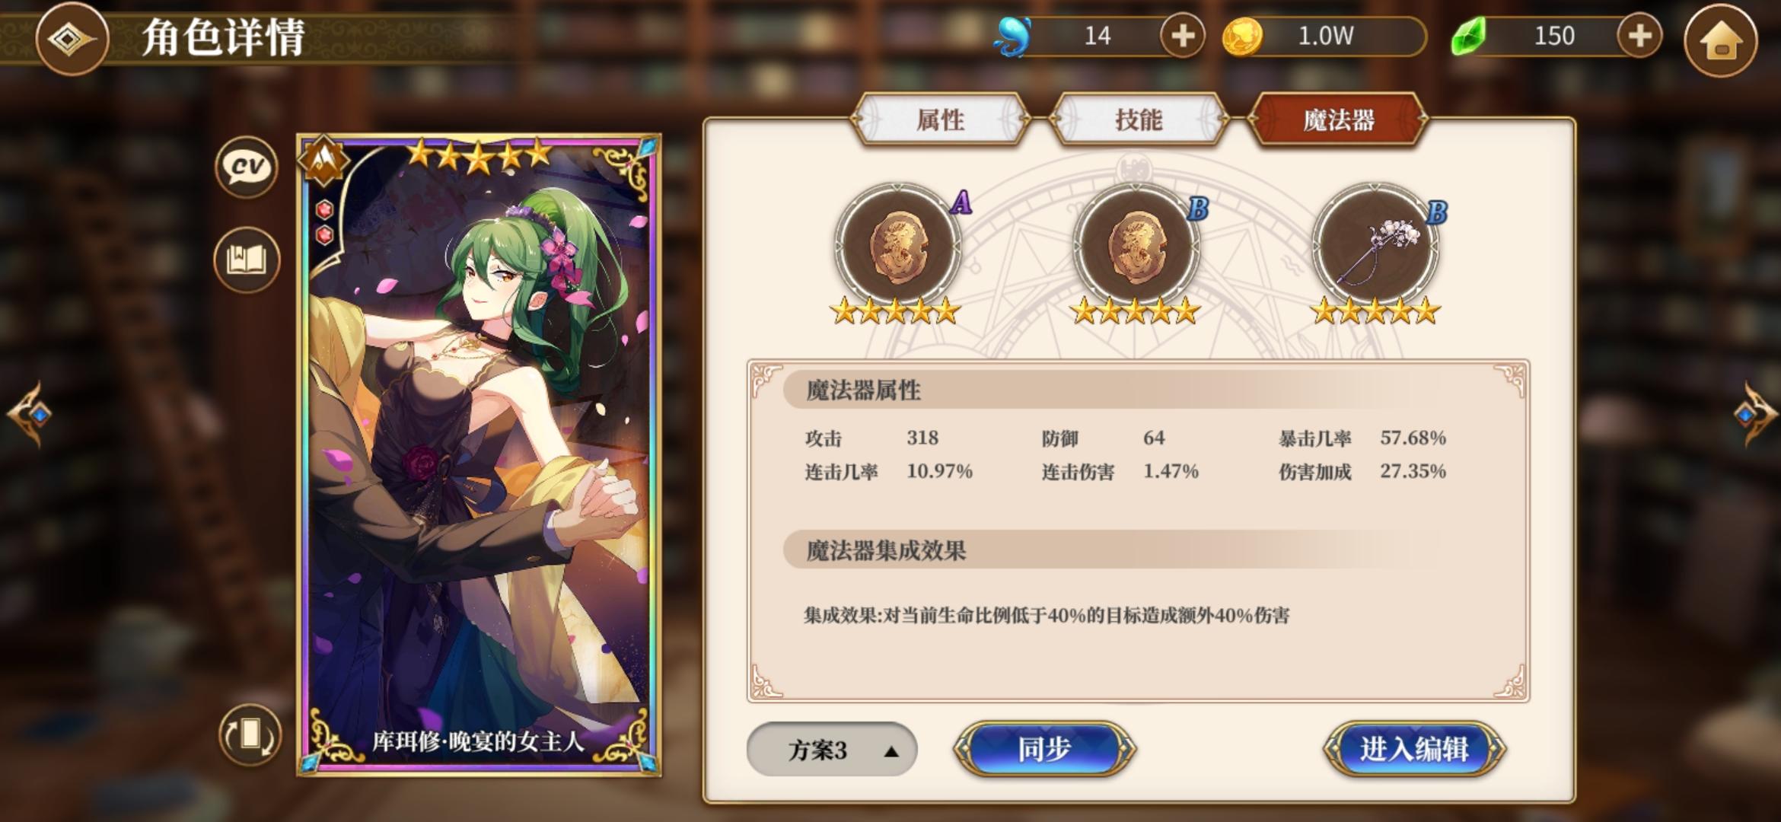The image size is (1781, 822).
Task: Add green gems with plus button
Action: point(1639,36)
